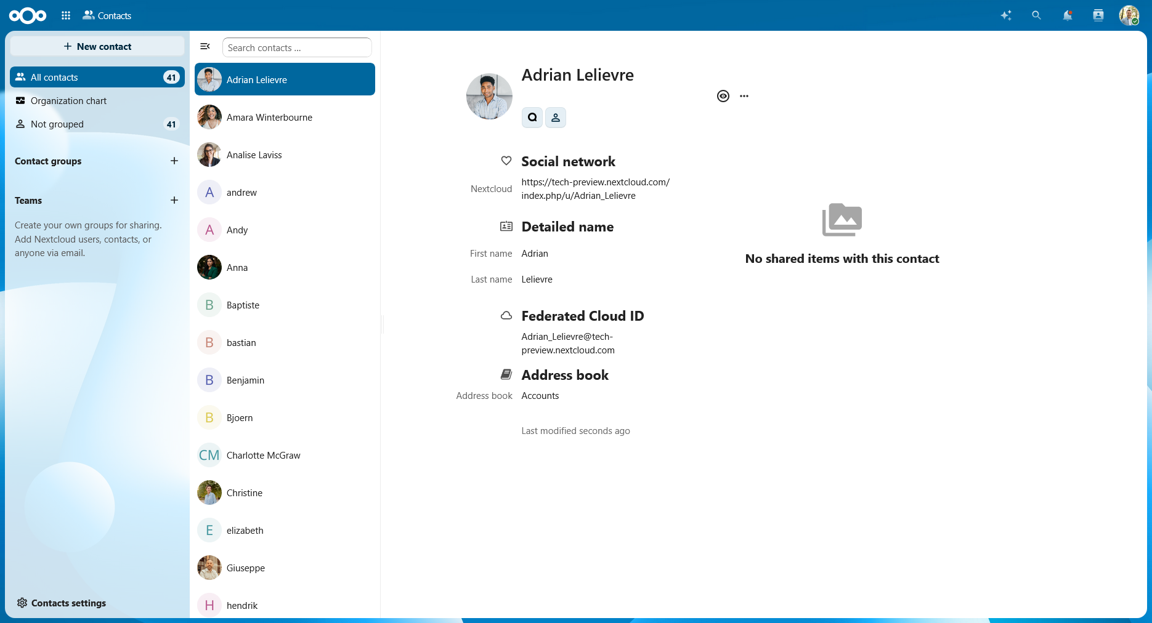Click Federated Cloud ID cloud icon
This screenshot has height=623, width=1152.
[506, 315]
